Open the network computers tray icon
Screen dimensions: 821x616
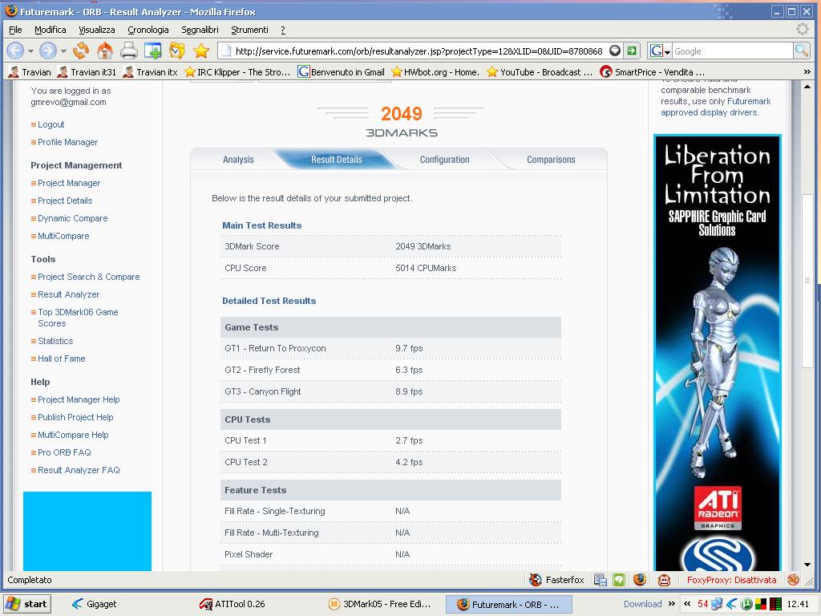click(x=717, y=604)
